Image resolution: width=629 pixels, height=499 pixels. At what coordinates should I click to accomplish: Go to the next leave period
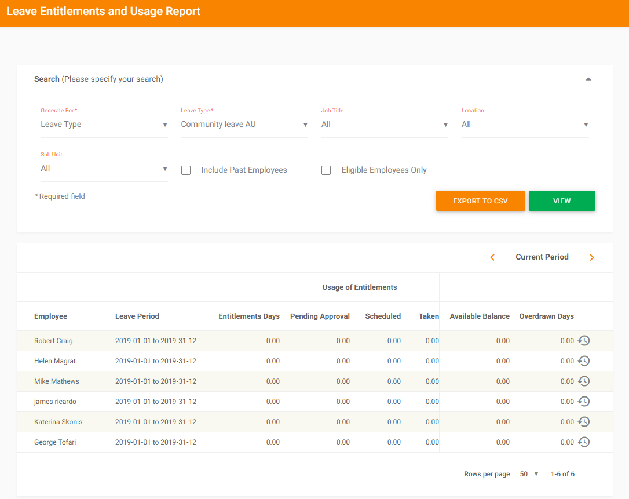[x=592, y=257]
